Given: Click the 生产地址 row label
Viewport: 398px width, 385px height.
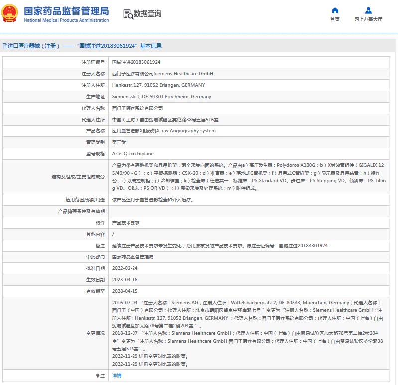Looking at the screenshot, I should [x=95, y=97].
